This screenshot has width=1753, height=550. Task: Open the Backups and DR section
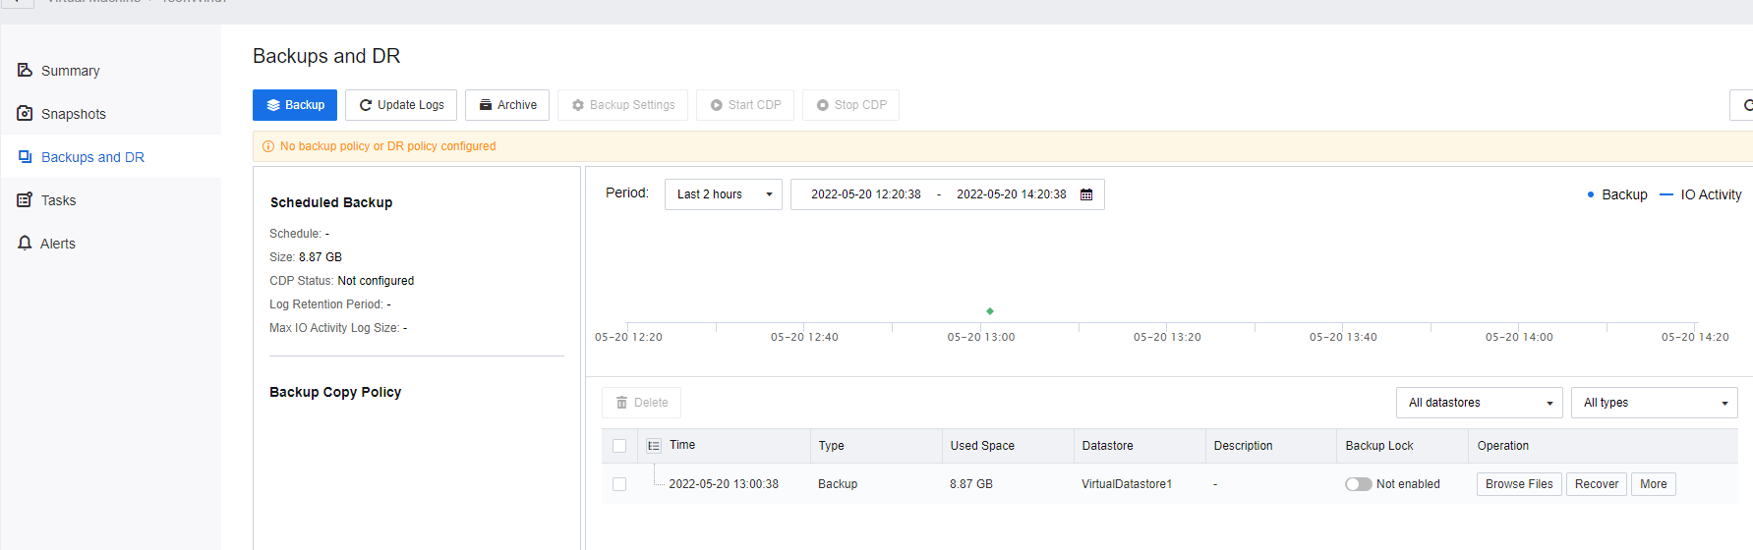(92, 157)
